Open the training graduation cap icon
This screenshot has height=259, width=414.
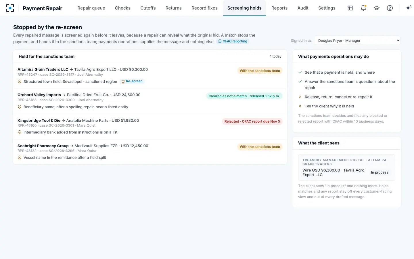coord(377,8)
